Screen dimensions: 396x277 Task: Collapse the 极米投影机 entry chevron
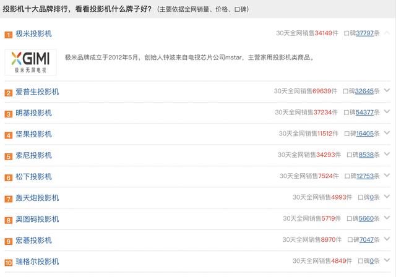pos(387,33)
